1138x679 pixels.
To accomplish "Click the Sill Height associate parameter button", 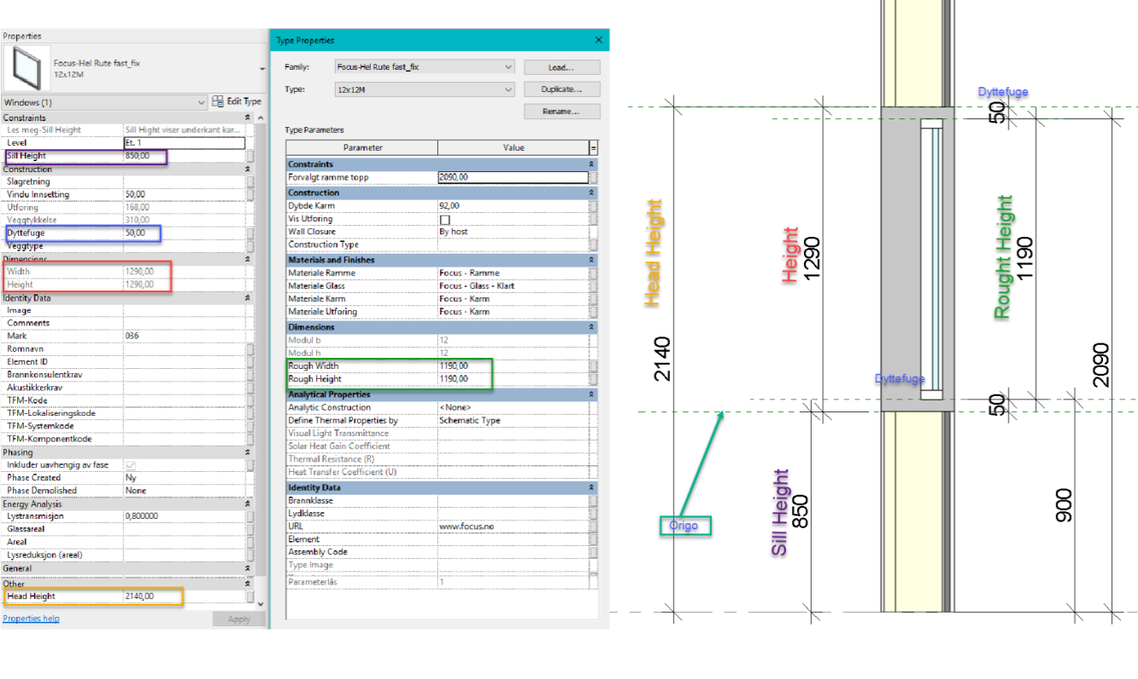I will coord(251,156).
